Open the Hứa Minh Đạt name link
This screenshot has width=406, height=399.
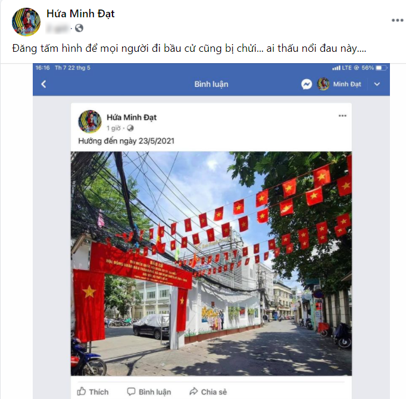click(80, 14)
